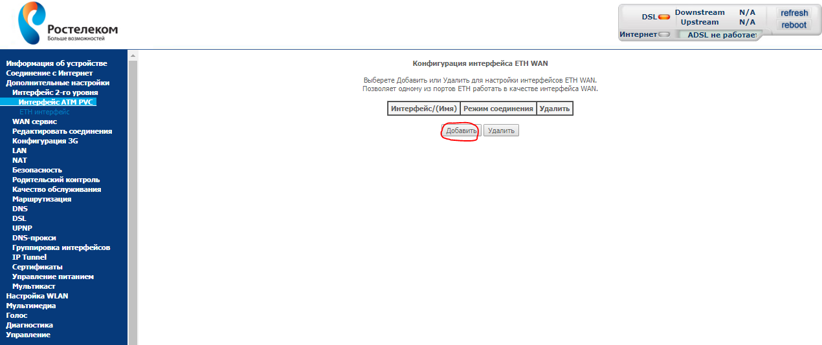Open Управление menu
Image resolution: width=822 pixels, height=345 pixels.
pyautogui.click(x=28, y=335)
